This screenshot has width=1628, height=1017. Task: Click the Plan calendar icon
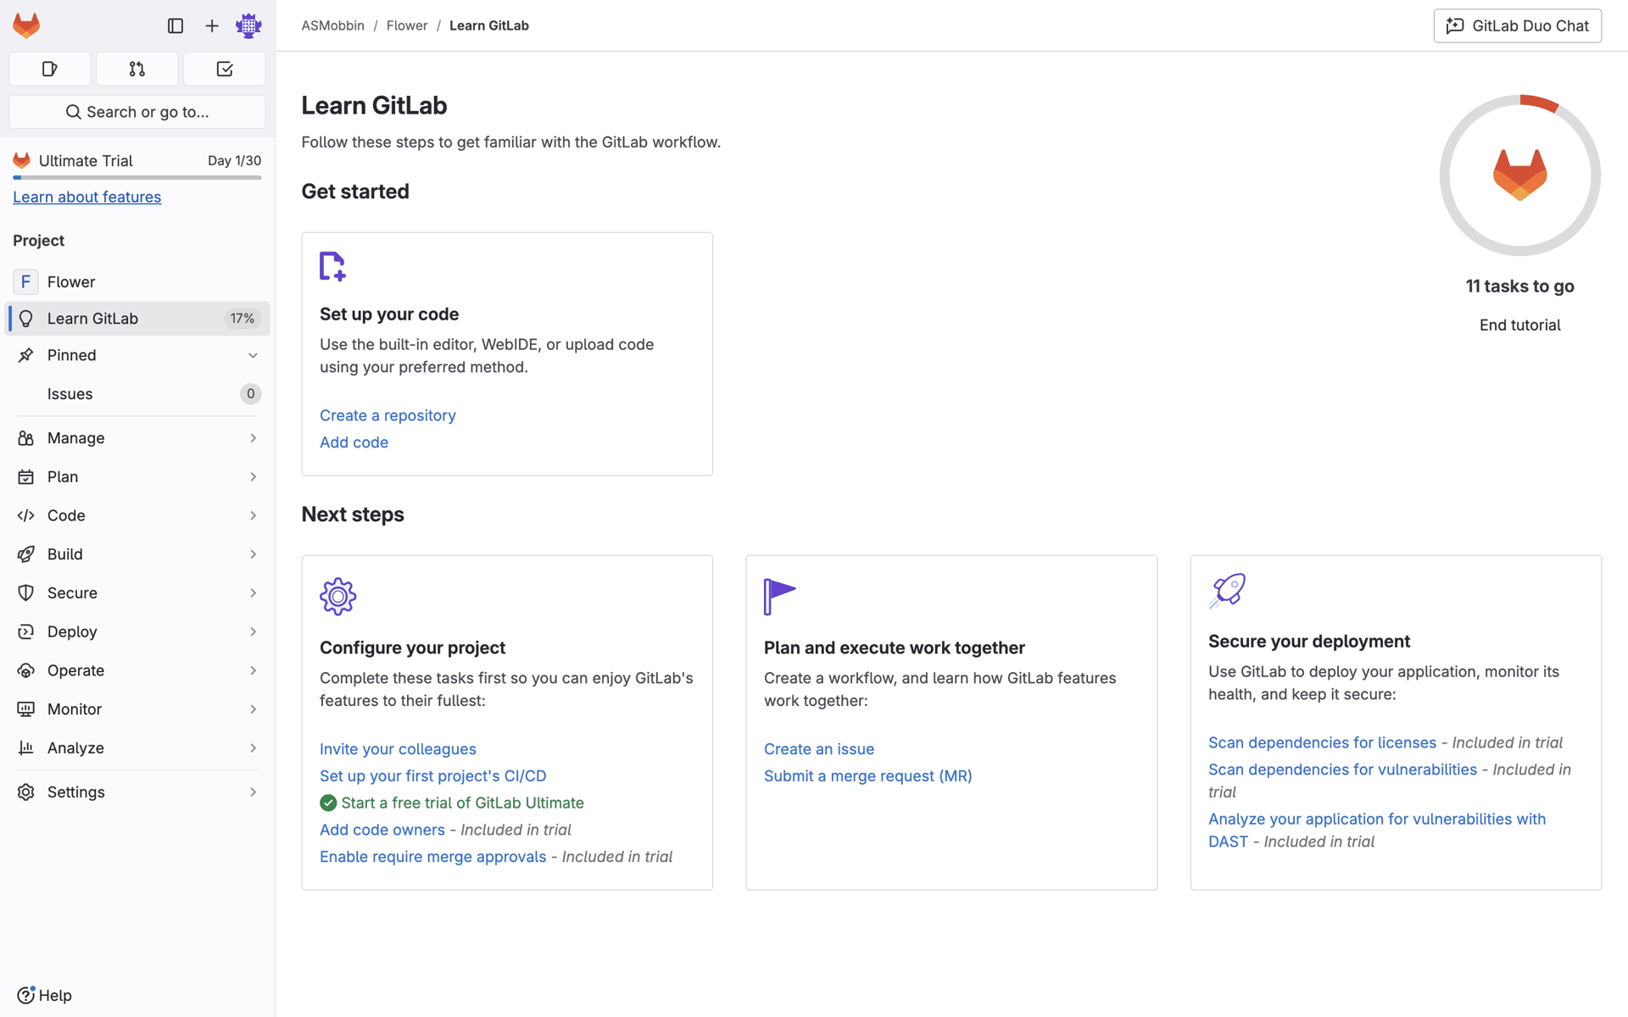click(x=25, y=477)
